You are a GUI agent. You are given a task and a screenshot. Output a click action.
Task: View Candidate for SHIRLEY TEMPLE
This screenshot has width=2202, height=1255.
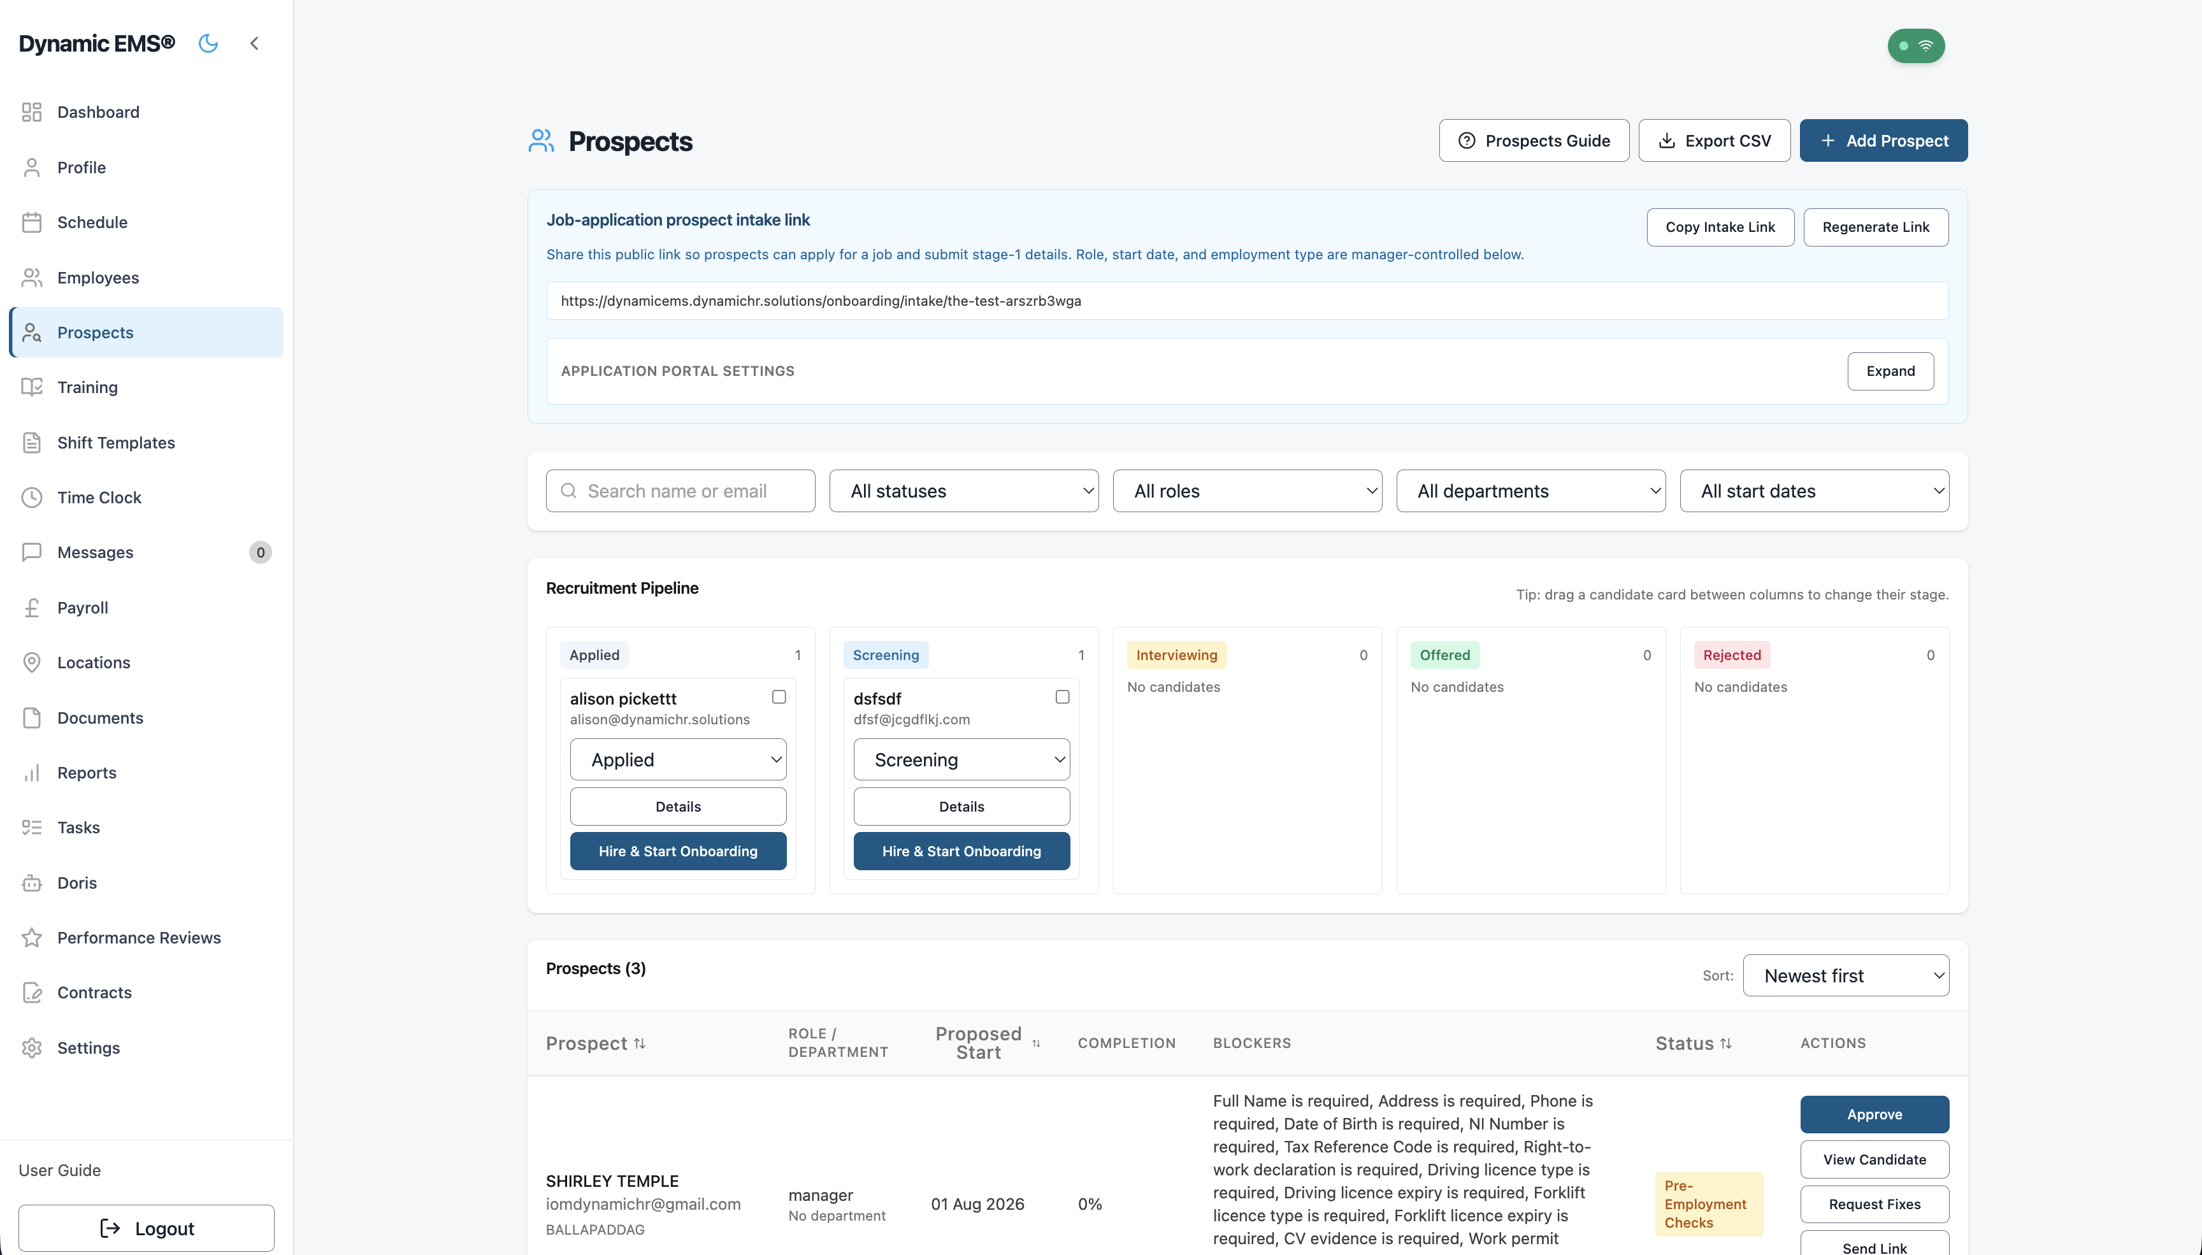coord(1875,1159)
